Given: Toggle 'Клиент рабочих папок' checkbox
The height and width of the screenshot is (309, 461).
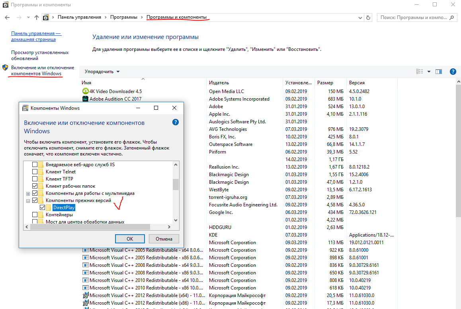Looking at the screenshot, I should [x=35, y=186].
